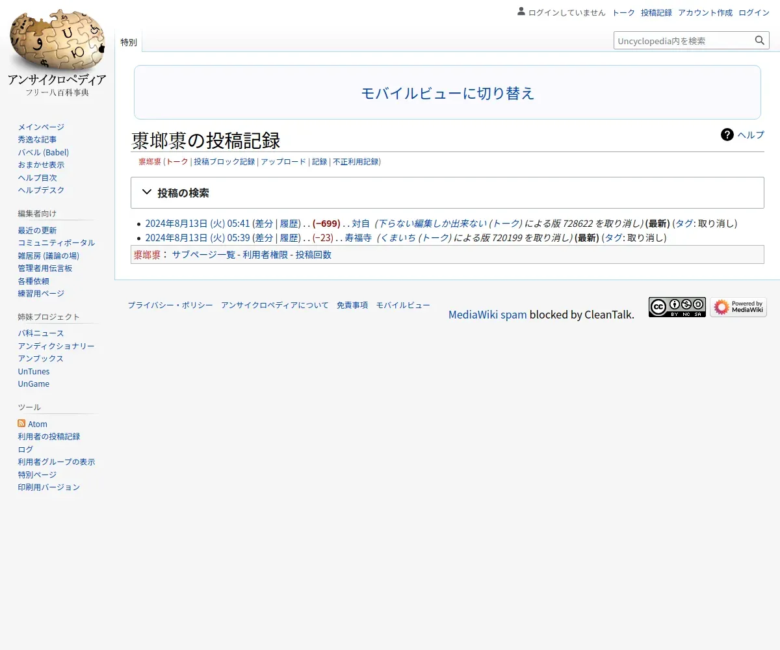Open タグ link on the 対自 row
Image resolution: width=780 pixels, height=650 pixels.
point(684,223)
